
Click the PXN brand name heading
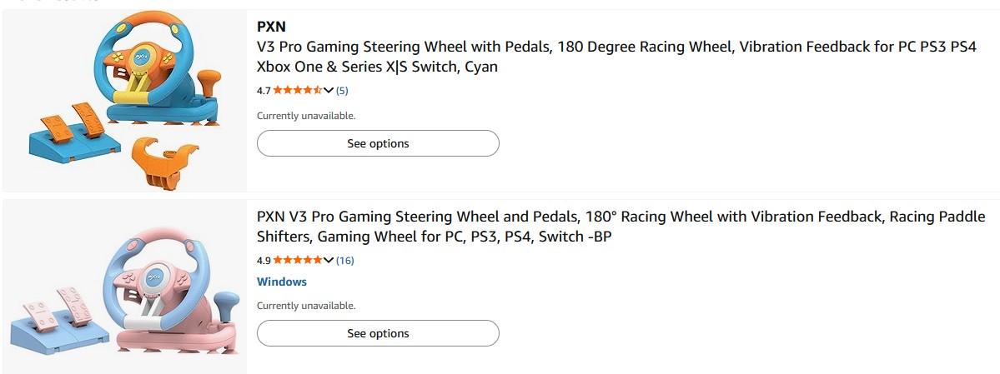coord(271,27)
